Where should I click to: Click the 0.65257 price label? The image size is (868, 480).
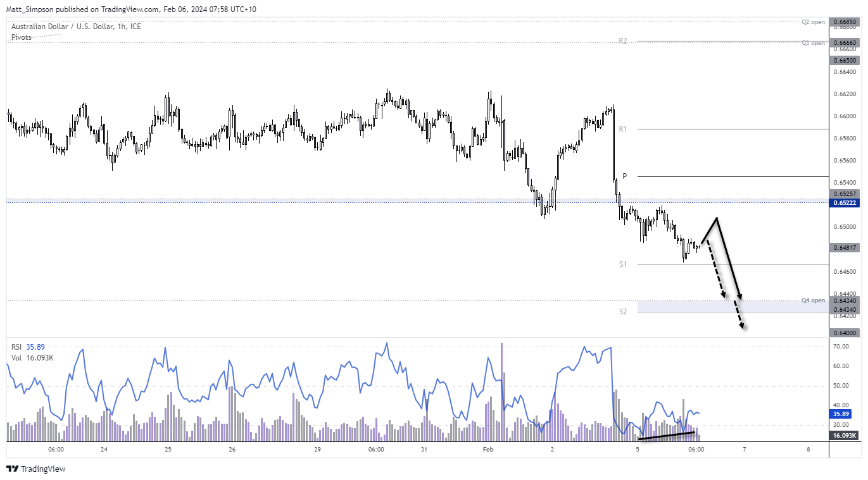pyautogui.click(x=845, y=194)
